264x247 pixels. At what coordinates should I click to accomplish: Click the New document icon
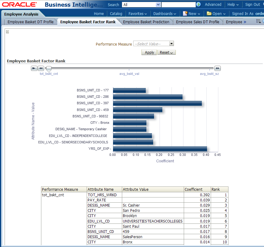click(185, 13)
